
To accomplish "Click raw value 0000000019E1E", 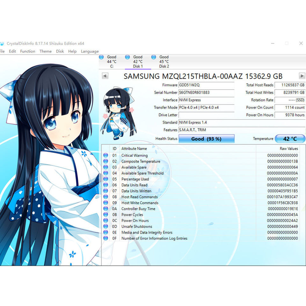I will (283, 208).
